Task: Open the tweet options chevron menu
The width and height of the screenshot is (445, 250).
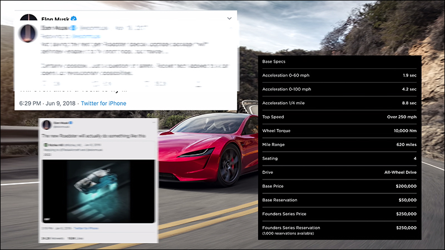Action: (x=229, y=18)
